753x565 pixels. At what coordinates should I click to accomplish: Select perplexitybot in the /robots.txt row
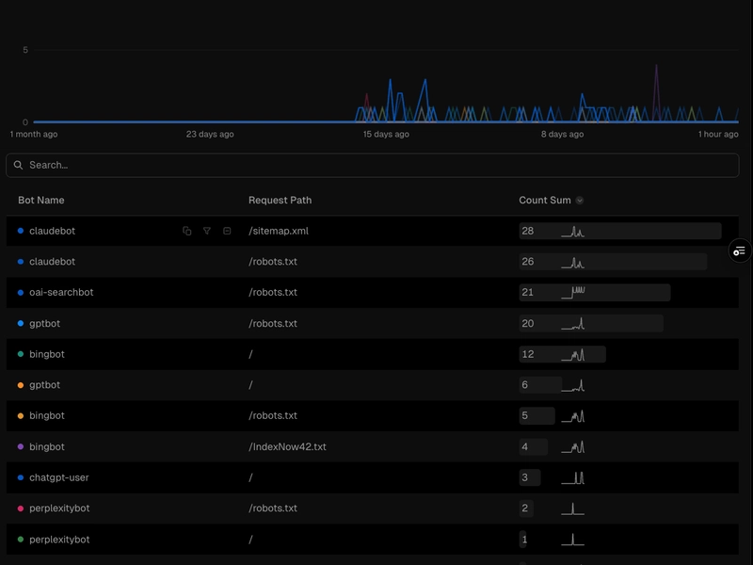(x=59, y=508)
